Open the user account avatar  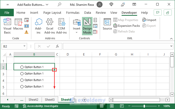click(x=100, y=4)
